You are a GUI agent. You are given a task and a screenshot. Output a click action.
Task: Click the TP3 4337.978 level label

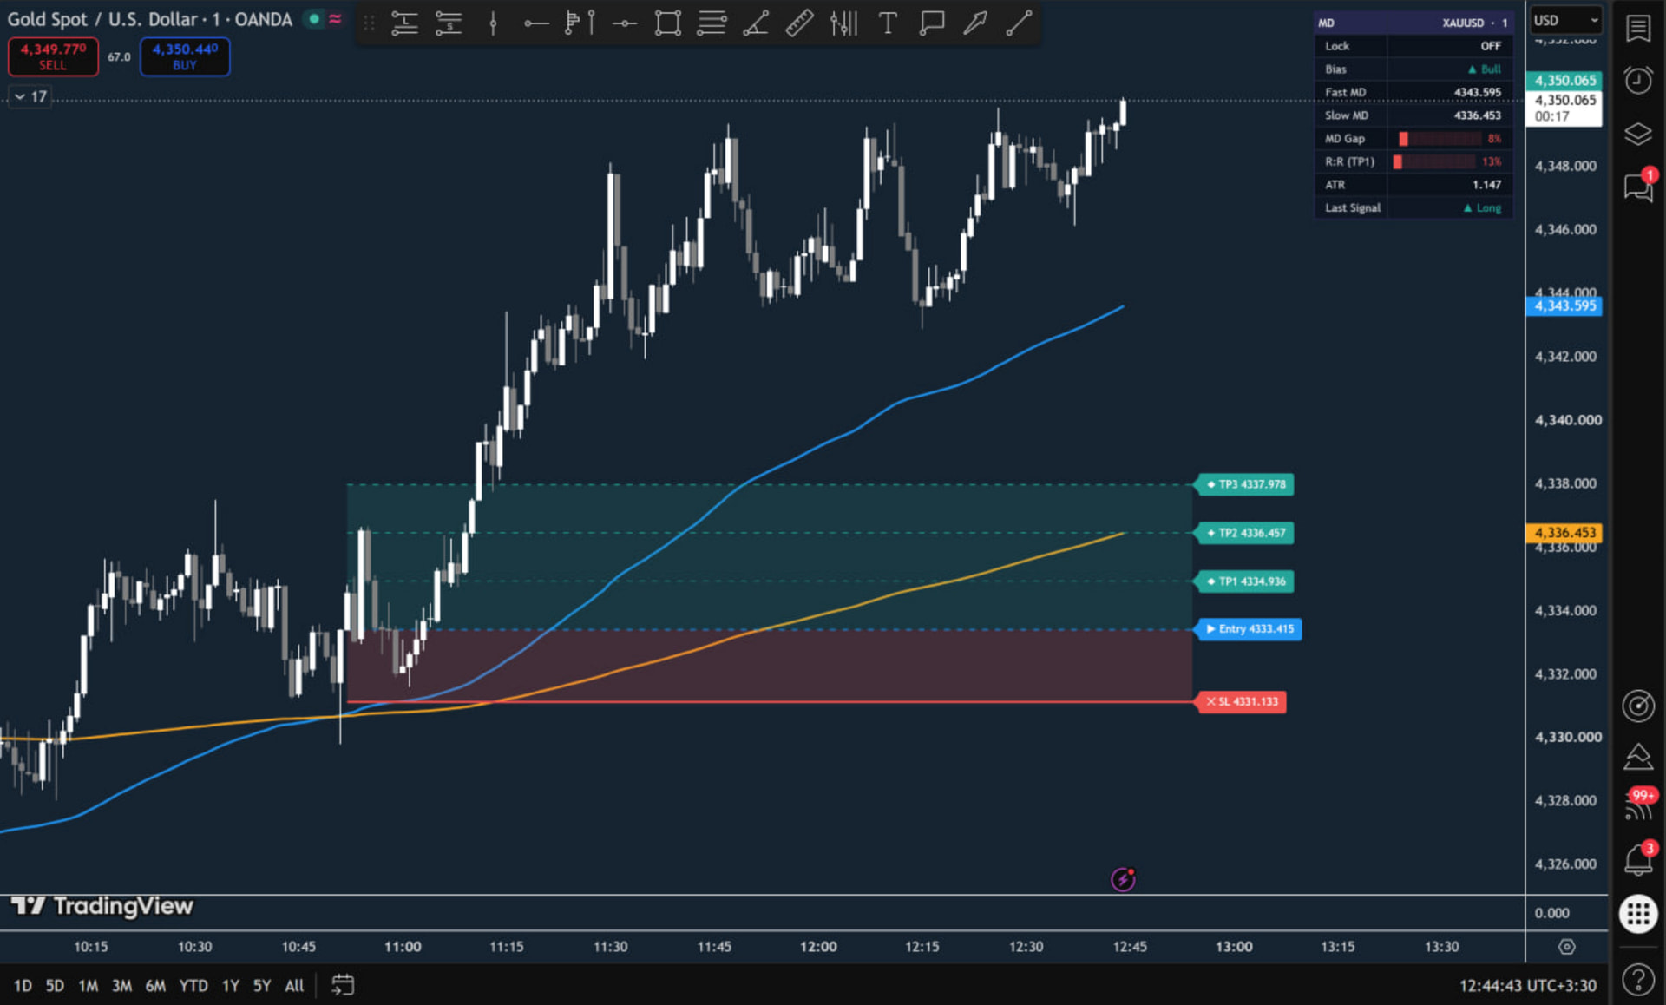[1245, 484]
